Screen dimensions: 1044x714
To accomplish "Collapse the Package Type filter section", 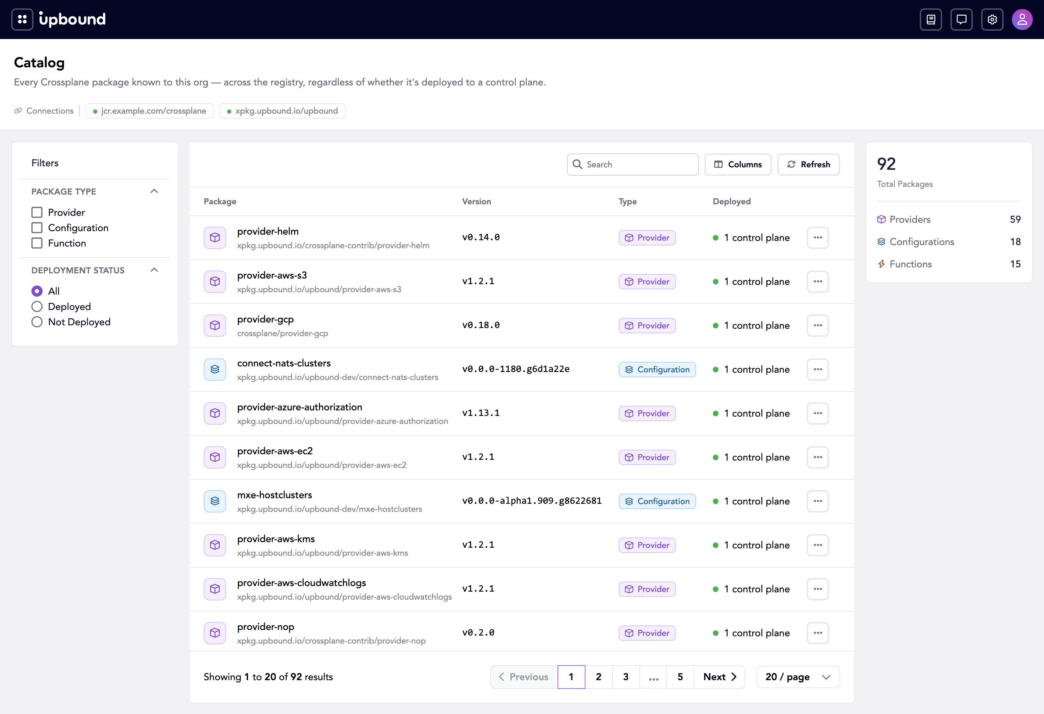I will pyautogui.click(x=154, y=191).
